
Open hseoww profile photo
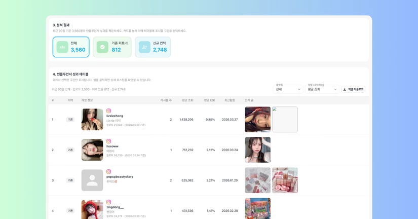point(92,150)
